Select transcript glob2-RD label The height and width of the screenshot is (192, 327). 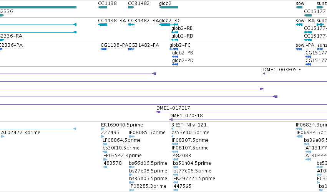click(182, 36)
